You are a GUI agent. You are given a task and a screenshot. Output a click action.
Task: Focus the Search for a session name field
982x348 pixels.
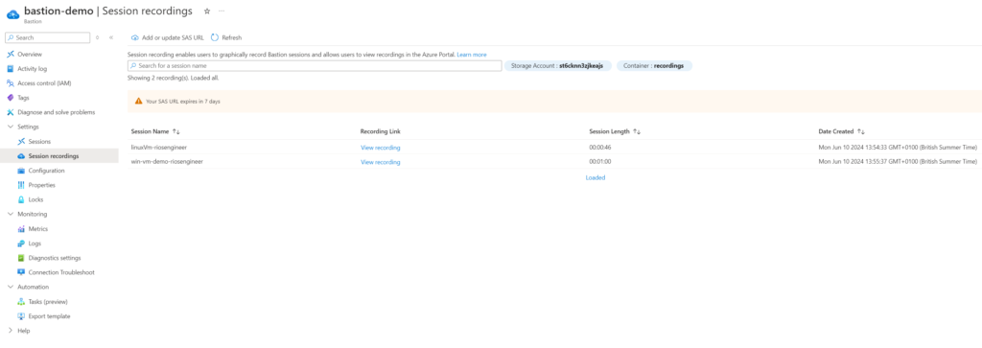point(315,66)
